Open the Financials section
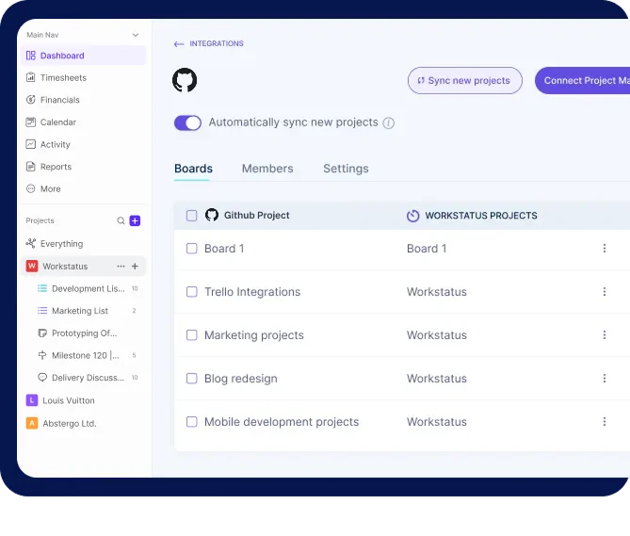The width and height of the screenshot is (630, 536). click(59, 100)
